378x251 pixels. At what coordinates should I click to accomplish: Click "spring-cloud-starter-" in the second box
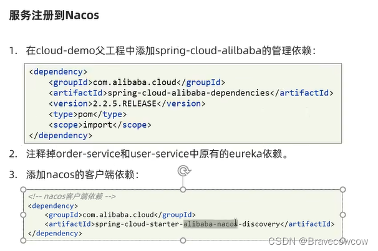(139, 224)
